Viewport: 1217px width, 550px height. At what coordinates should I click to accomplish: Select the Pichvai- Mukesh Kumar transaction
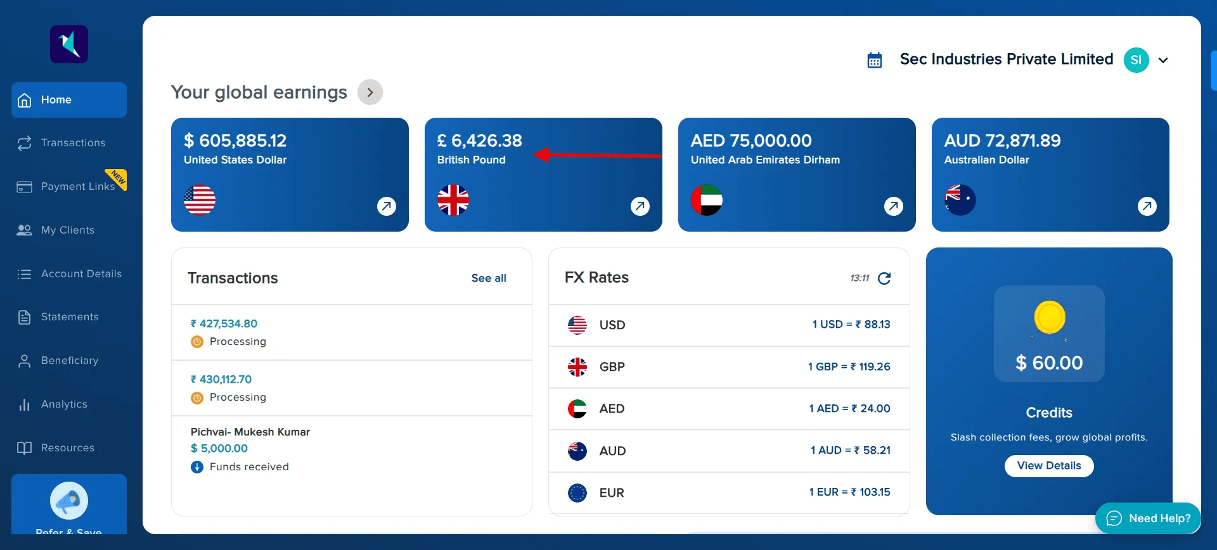(x=250, y=432)
